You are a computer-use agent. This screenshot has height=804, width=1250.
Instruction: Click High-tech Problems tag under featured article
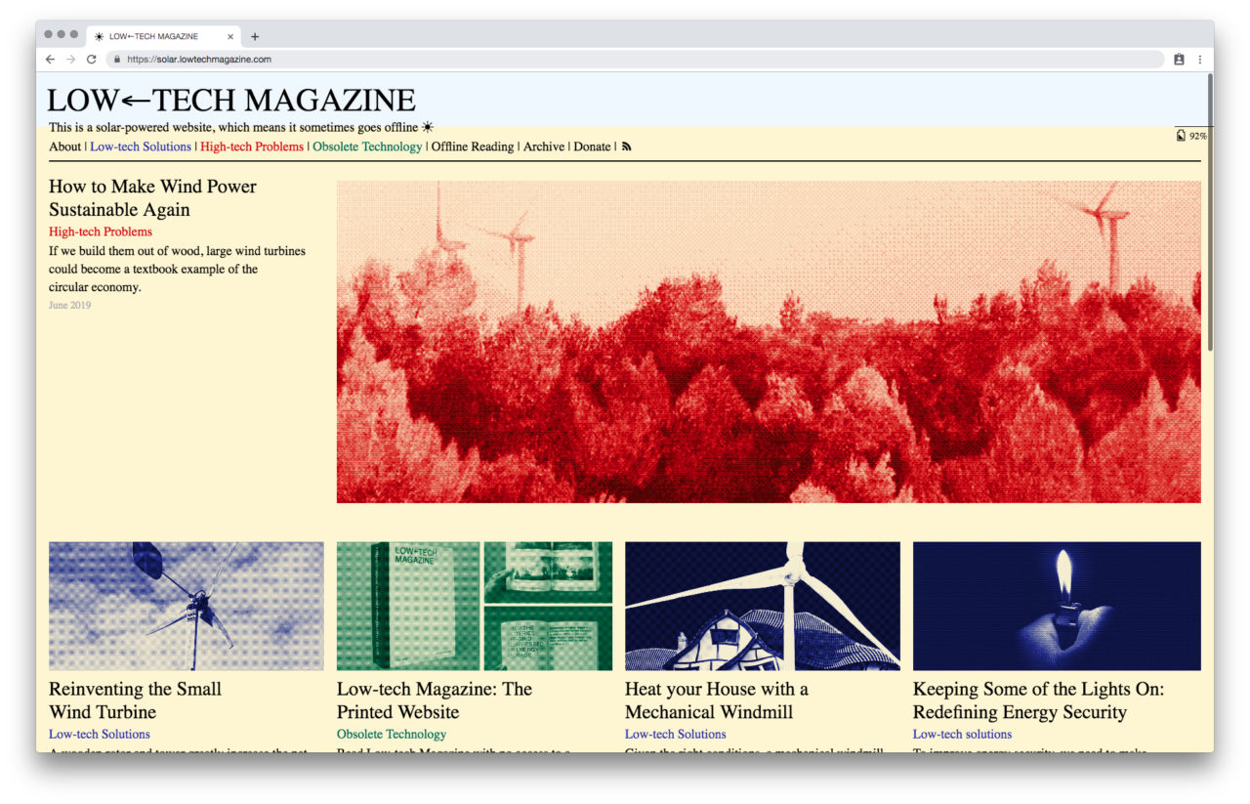pyautogui.click(x=101, y=232)
